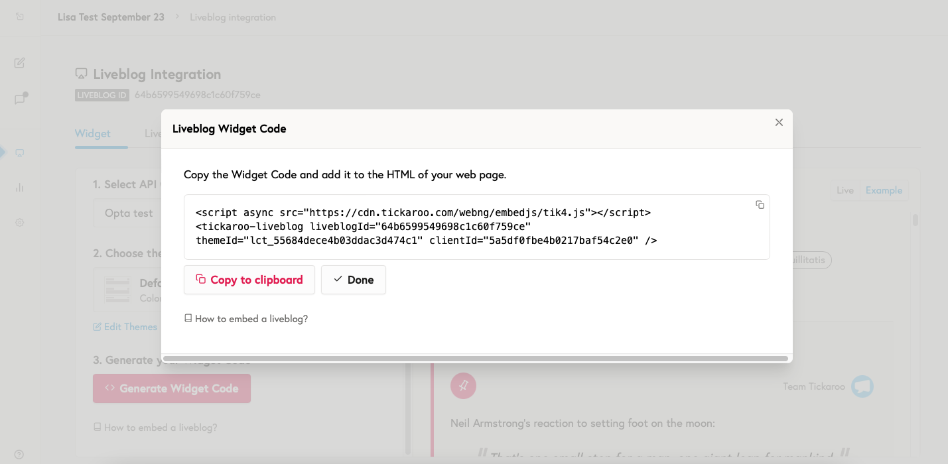948x464 pixels.
Task: Click the pinned post pin icon
Action: tap(463, 386)
